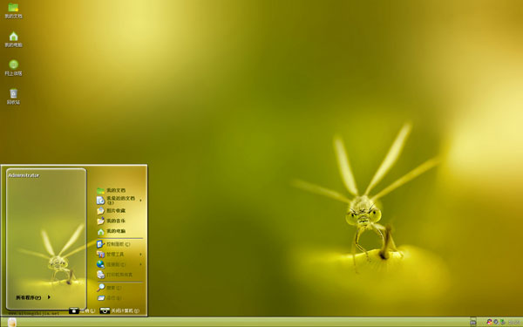Expand the Connect To submenu arrow
This screenshot has width=523, height=327.
click(x=140, y=264)
